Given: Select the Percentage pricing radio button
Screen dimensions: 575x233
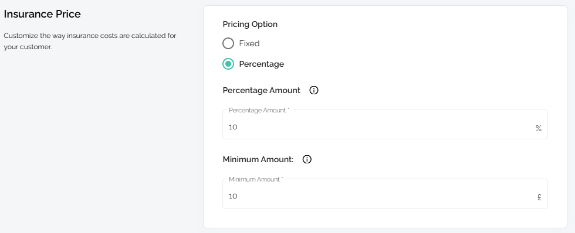Looking at the screenshot, I should tap(228, 64).
